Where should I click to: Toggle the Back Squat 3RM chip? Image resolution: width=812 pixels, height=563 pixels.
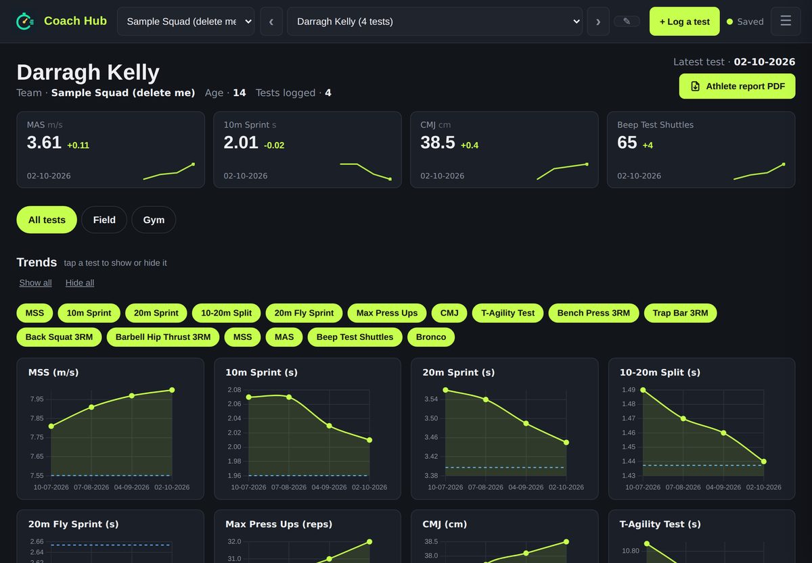[x=59, y=337]
